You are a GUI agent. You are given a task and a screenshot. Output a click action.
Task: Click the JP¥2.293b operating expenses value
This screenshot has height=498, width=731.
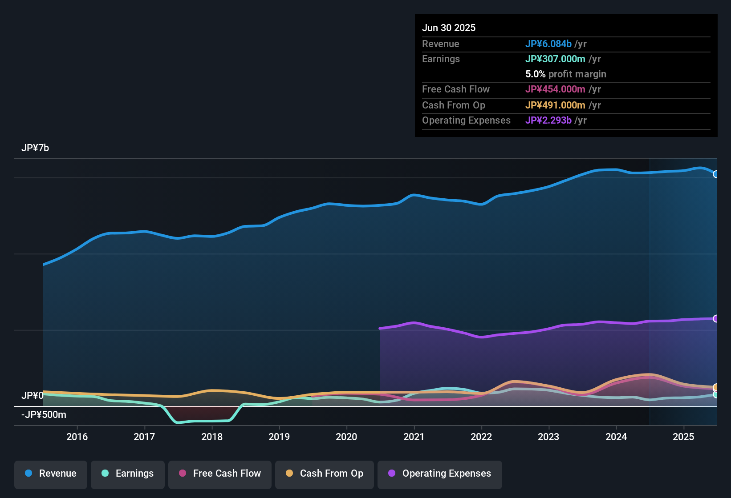point(548,120)
